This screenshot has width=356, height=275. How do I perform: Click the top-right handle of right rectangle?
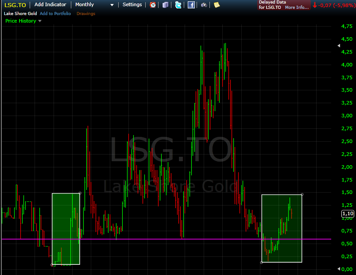pos(302,194)
